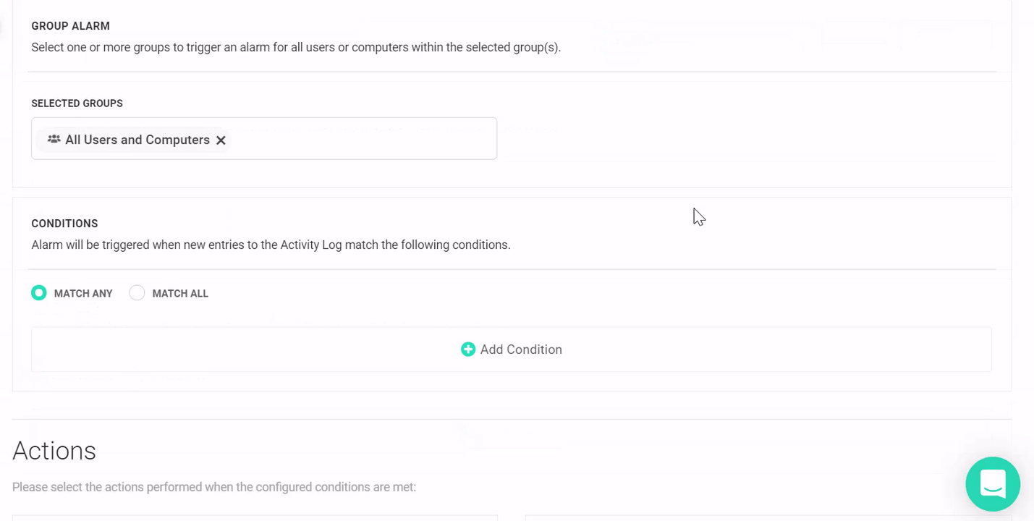Screen dimensions: 1034x521
Task: Click the CONDITIONS section header
Action: pyautogui.click(x=64, y=223)
